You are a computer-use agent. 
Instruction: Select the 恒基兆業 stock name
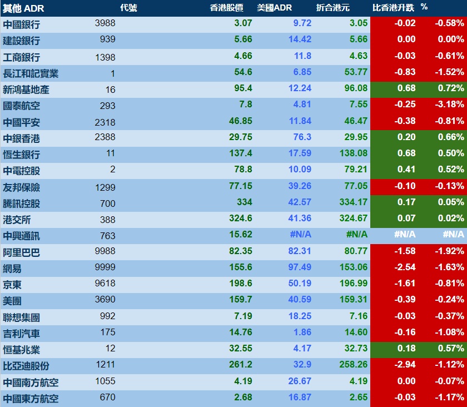pos(22,350)
